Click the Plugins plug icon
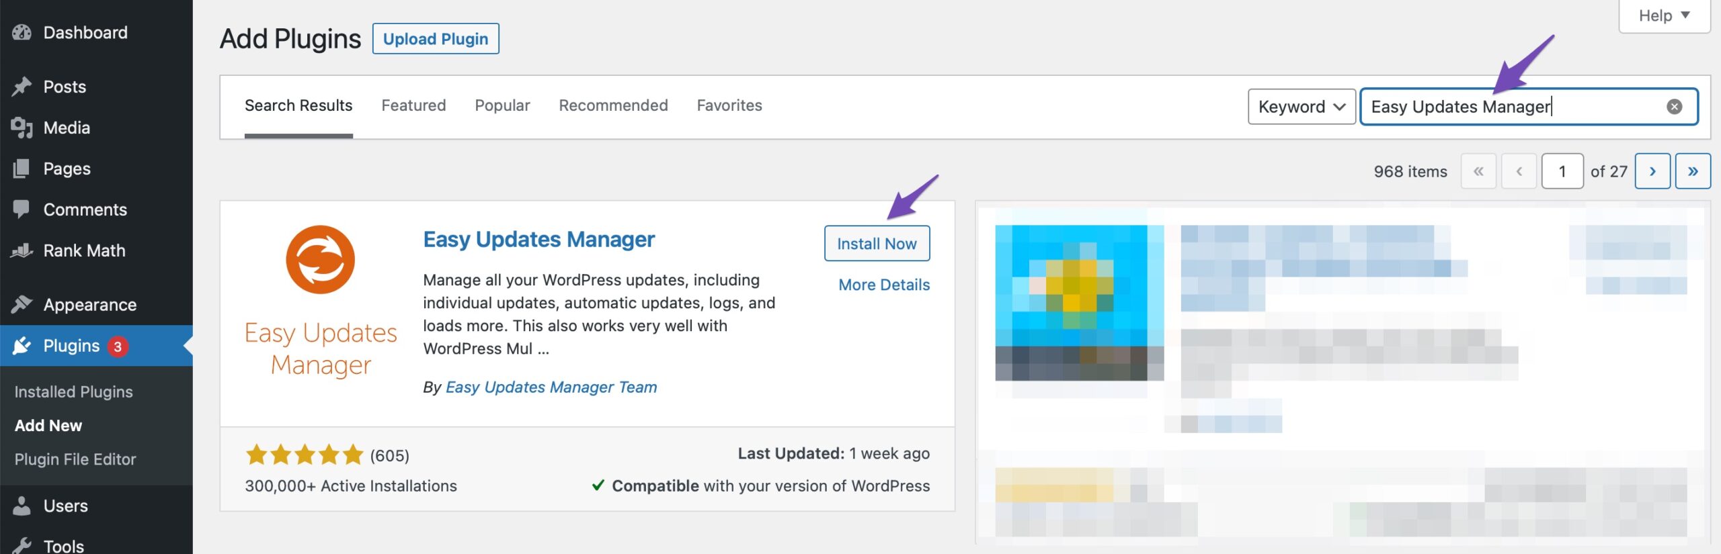This screenshot has width=1721, height=554. [22, 346]
